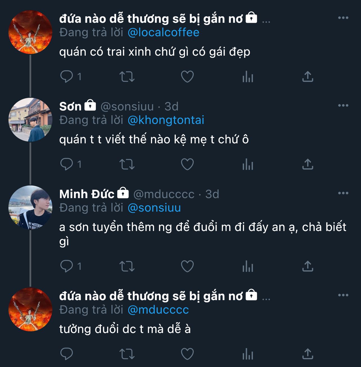Retweet Sơn's reply tweet
361x367 pixels.
[x=127, y=164]
